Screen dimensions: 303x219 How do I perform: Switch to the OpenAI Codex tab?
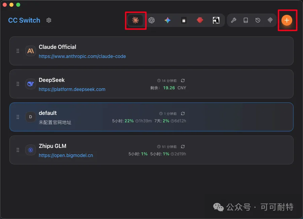pos(151,20)
